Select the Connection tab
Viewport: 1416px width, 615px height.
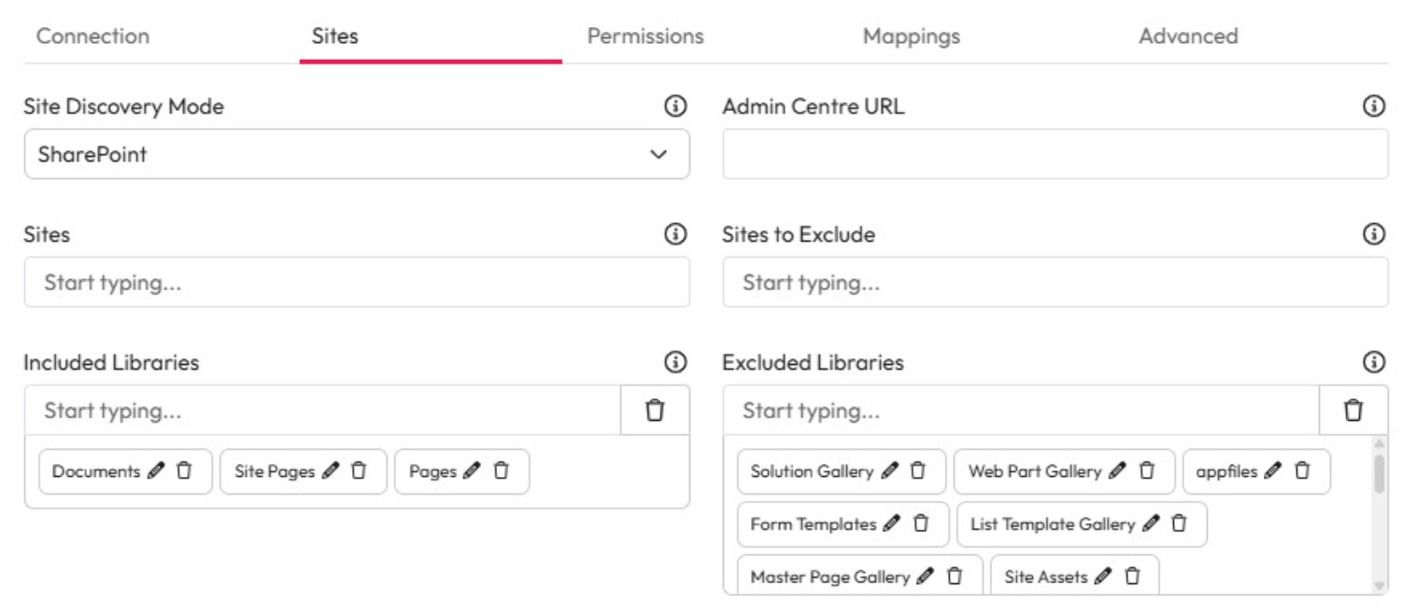pyautogui.click(x=92, y=36)
